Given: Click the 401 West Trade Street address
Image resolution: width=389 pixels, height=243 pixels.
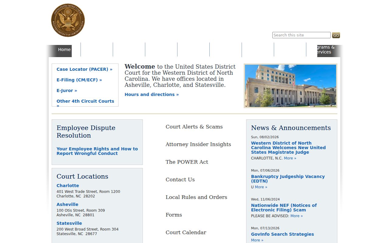Looking at the screenshot, I should pos(88,194).
